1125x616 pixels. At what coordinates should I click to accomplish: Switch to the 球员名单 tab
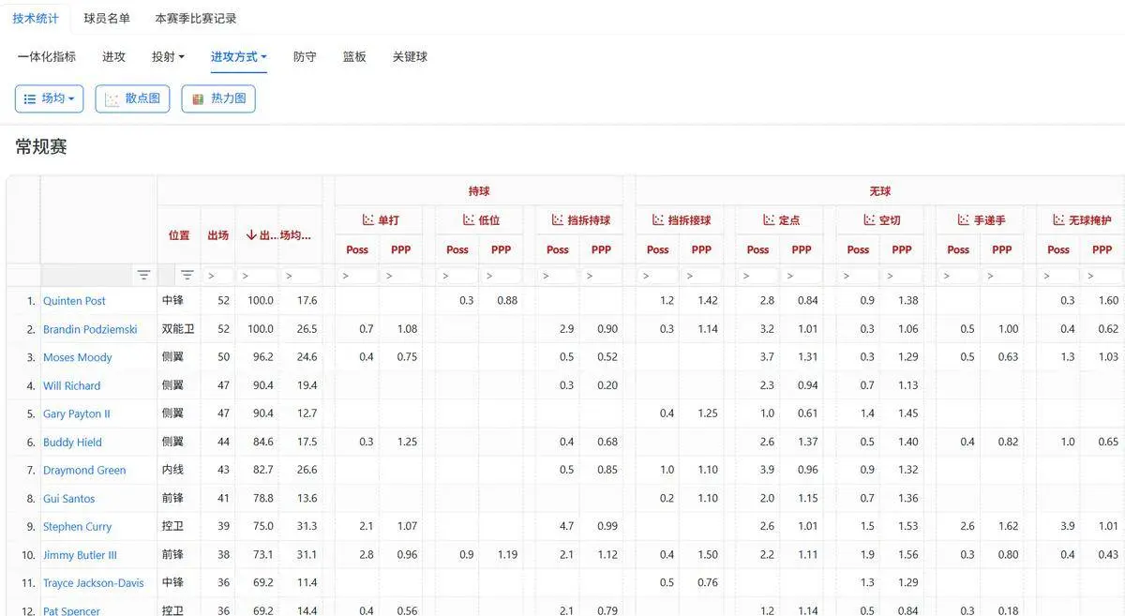pos(107,18)
